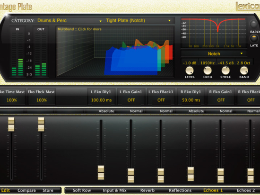Screen dimensions: 260x195
Task: Select the 1050Hz frequency value
Action: coord(208,63)
